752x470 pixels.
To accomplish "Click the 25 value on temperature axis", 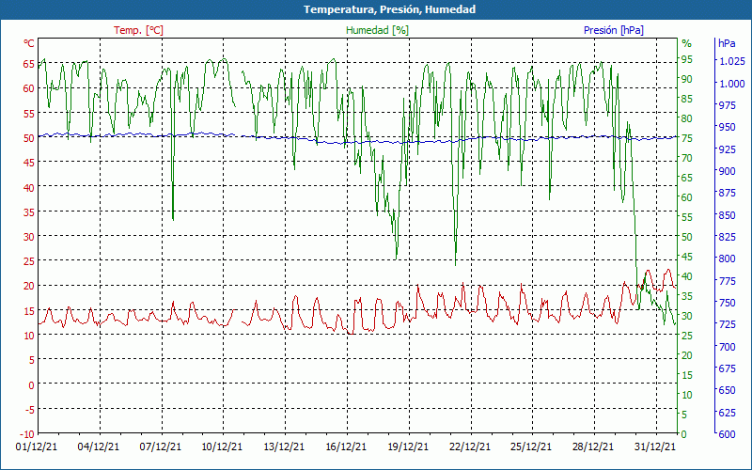I will pyautogui.click(x=29, y=261).
